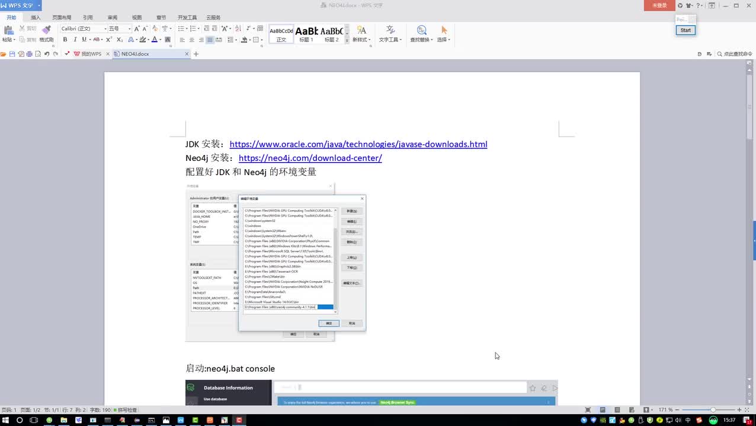The width and height of the screenshot is (756, 426).
Task: Toggle strikethrough formatting
Action: (97, 40)
